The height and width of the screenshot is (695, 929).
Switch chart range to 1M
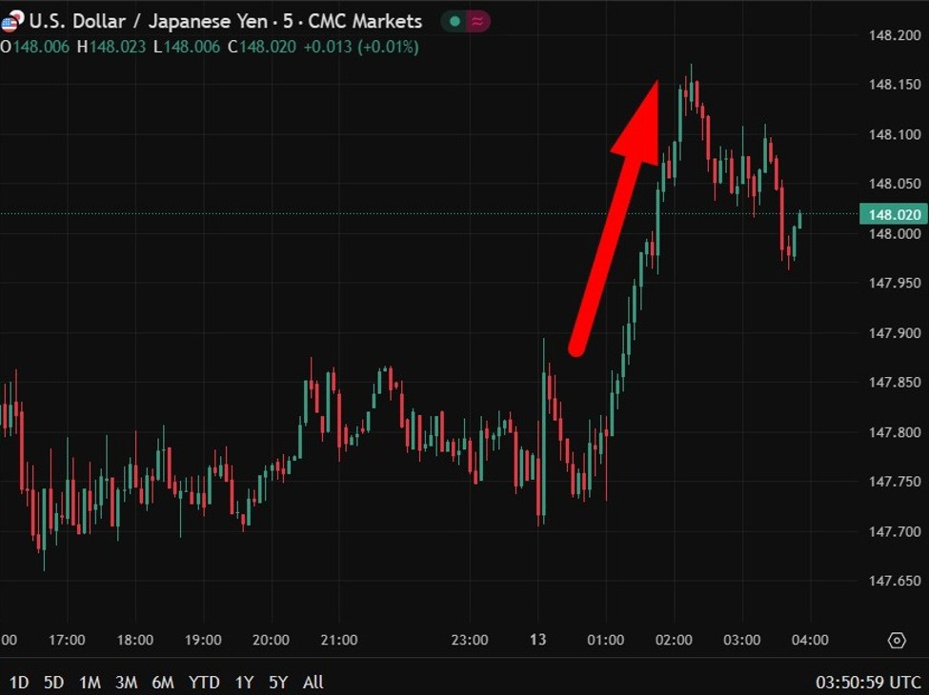tap(90, 682)
